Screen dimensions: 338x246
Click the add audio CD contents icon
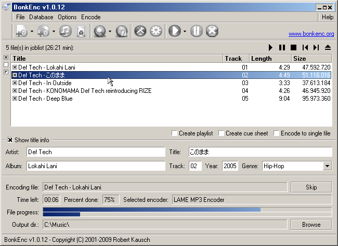[x=43, y=31]
